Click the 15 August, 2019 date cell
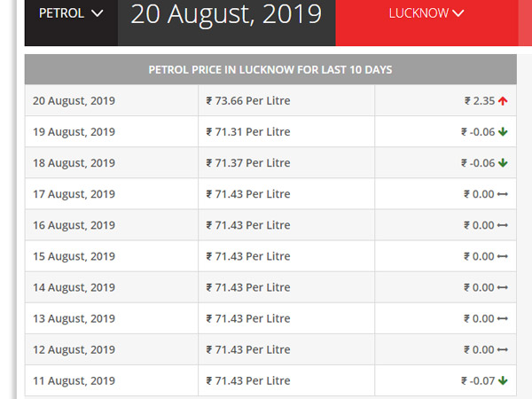 click(x=74, y=256)
